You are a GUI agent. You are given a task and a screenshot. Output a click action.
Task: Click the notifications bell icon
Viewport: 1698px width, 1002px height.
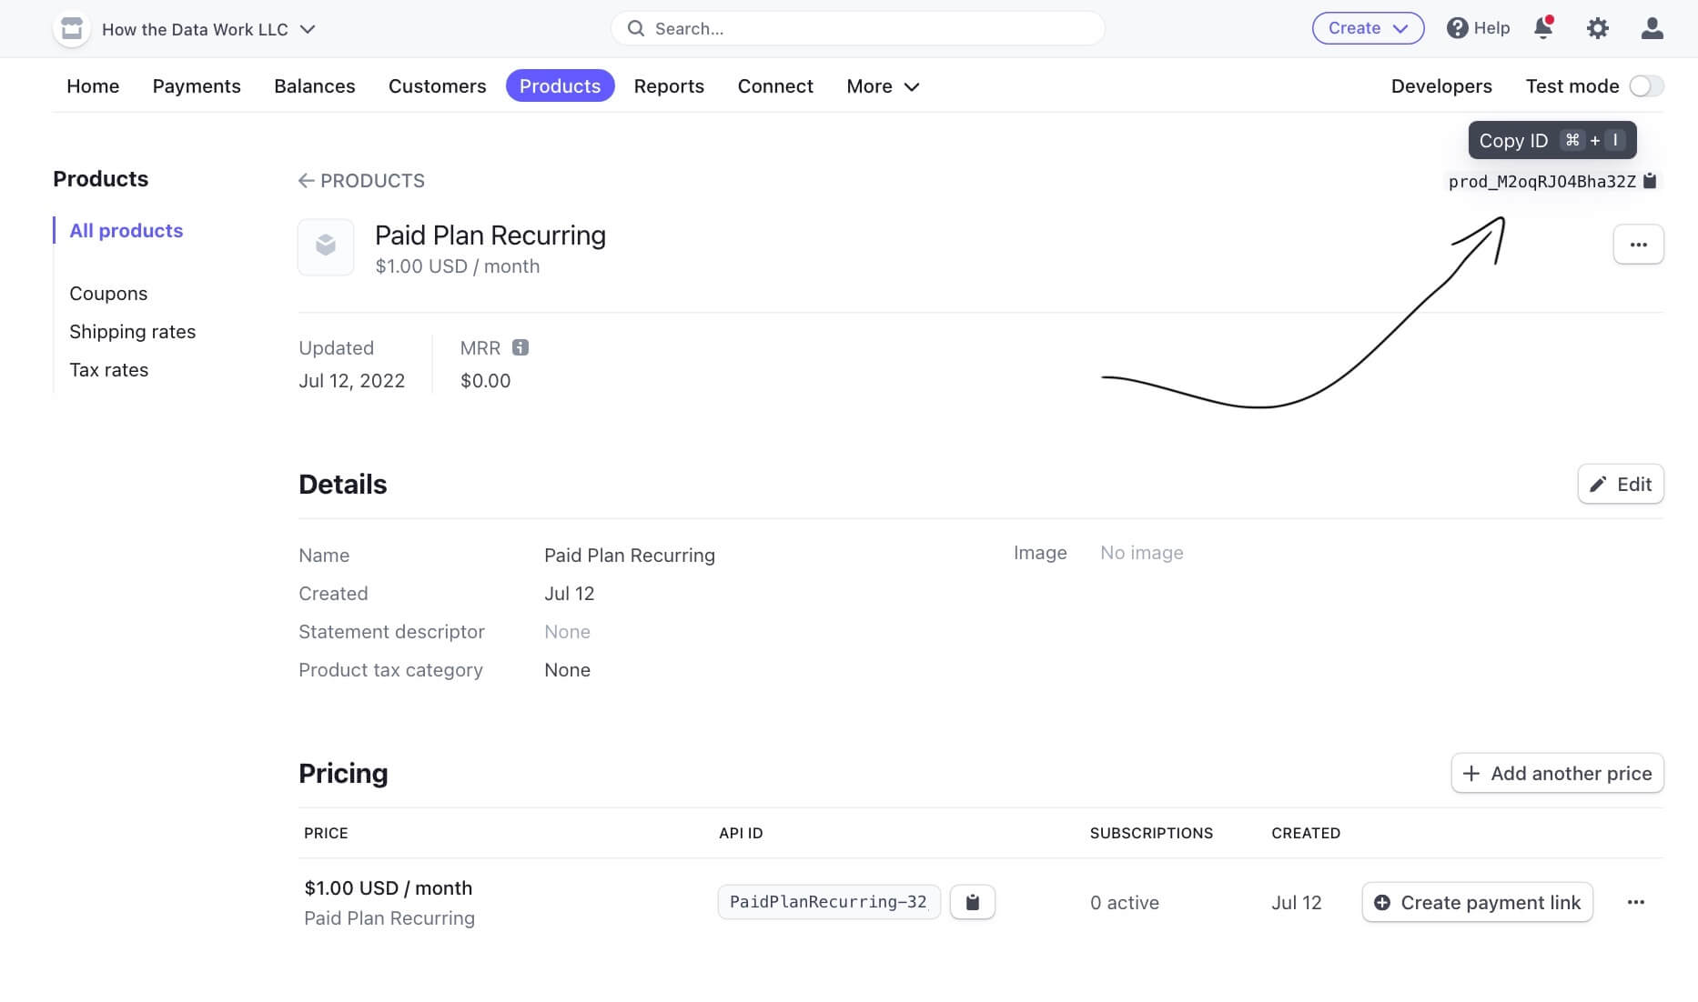tap(1543, 28)
